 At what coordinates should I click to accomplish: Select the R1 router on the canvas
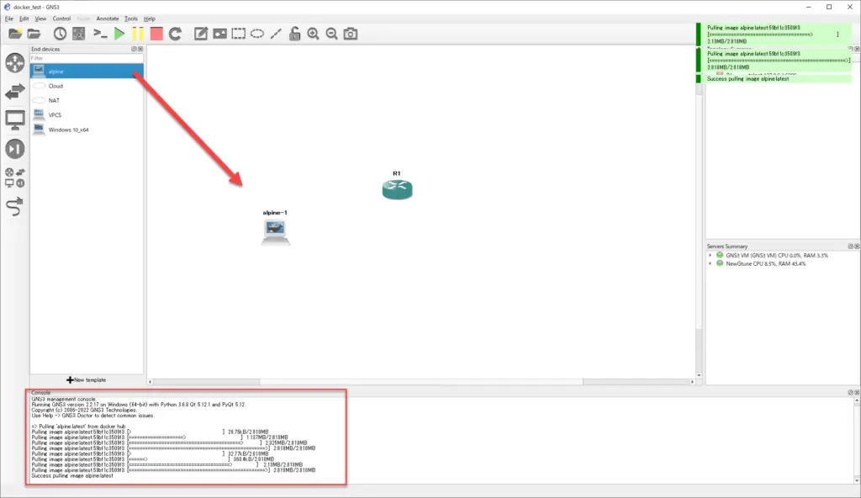397,189
